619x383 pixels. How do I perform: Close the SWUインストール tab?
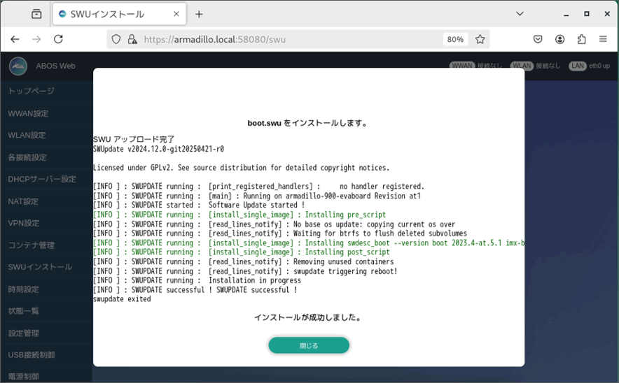[176, 14]
